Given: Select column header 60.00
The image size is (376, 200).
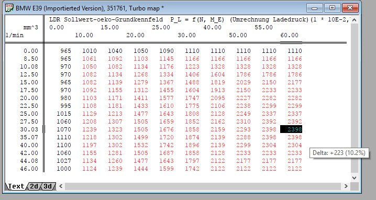Looking at the screenshot, I should tap(290, 35).
